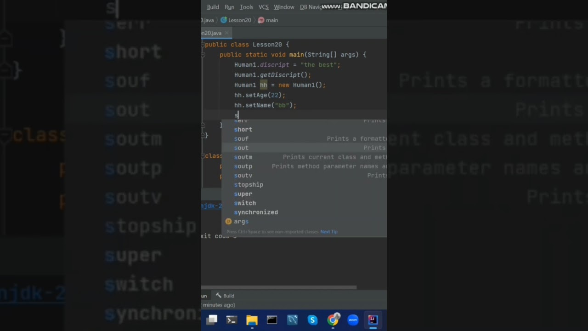Choose the switch keyword suggestion
Image resolution: width=588 pixels, height=331 pixels.
304,203
